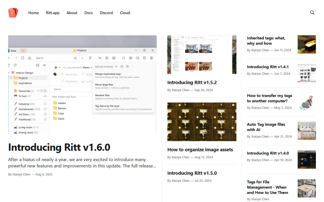This screenshot has width=324, height=202.
Task: Open the search magnifier icon
Action: pyautogui.click(x=312, y=13)
